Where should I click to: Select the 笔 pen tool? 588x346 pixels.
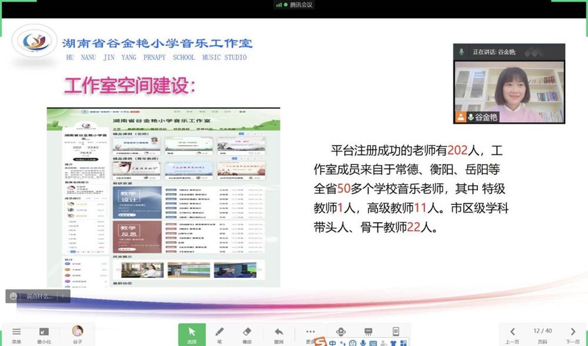click(220, 332)
